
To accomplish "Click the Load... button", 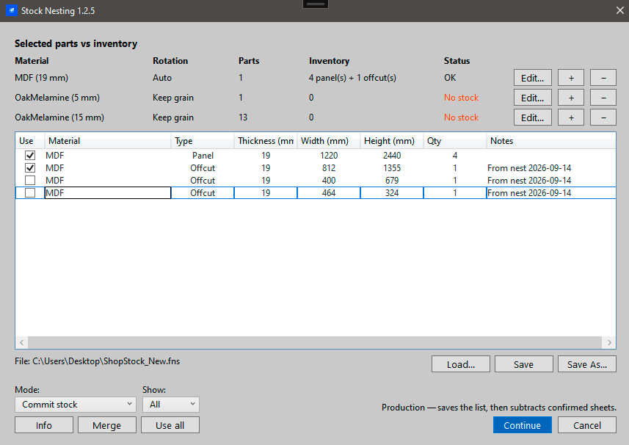I will pos(460,364).
